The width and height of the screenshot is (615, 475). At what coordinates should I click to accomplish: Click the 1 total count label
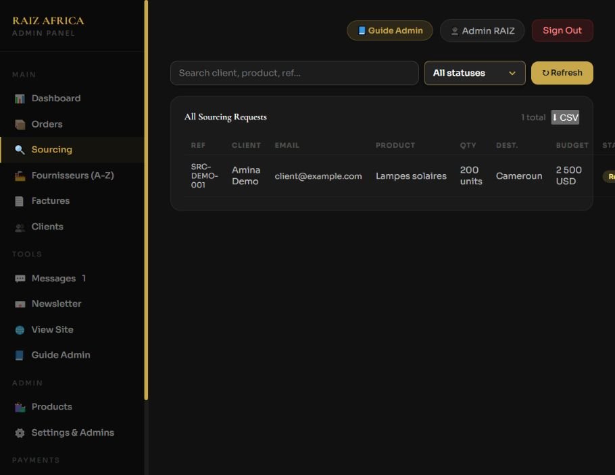coord(533,117)
